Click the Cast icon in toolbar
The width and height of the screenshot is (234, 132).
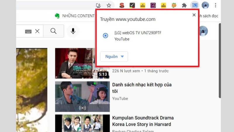pyautogui.click(x=195, y=5)
